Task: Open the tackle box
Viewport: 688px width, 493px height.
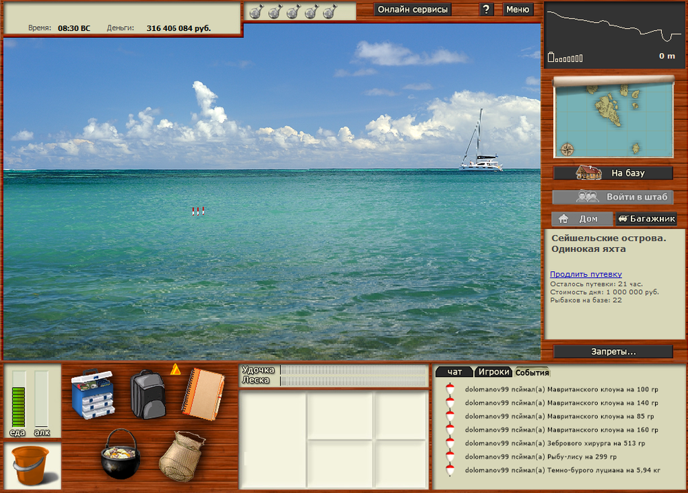Action: tap(93, 394)
